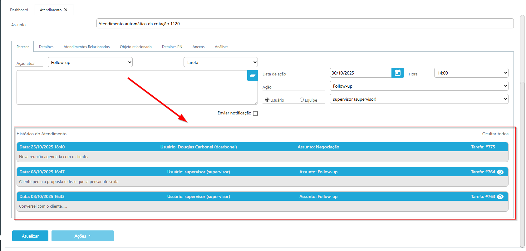This screenshot has height=251, width=526.
Task: Open the Ações button menu
Action: point(82,236)
